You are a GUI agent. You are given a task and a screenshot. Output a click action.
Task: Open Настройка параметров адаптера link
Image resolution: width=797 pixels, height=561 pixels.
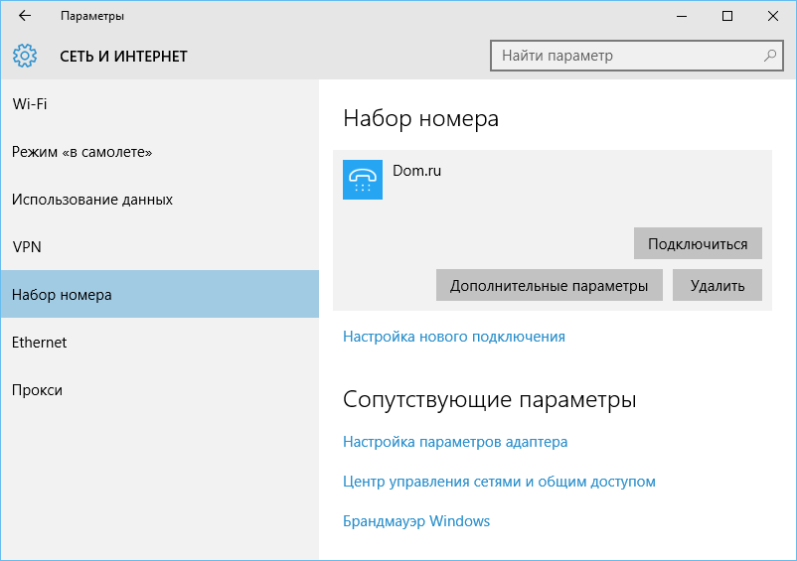(455, 442)
